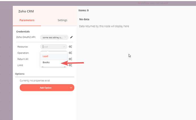Click the Items: 0 output header
Image resolution: width=196 pixels, height=120 pixels.
[84, 10]
